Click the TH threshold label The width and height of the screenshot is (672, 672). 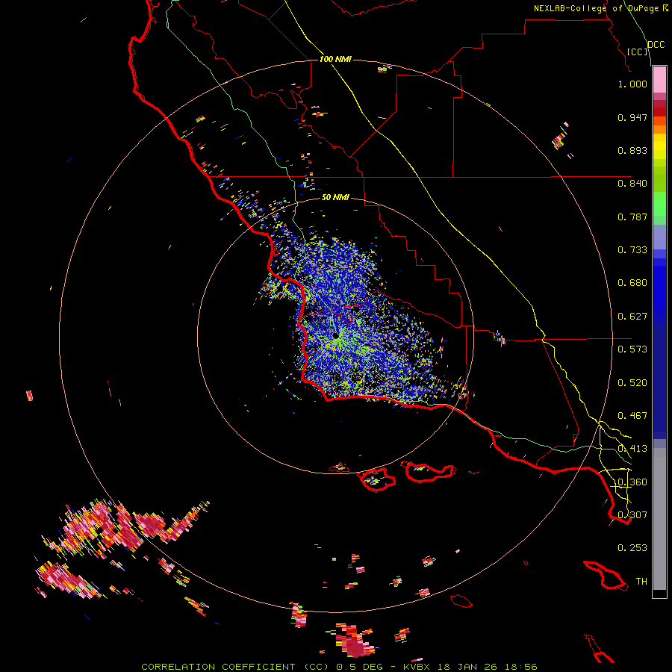pos(641,582)
